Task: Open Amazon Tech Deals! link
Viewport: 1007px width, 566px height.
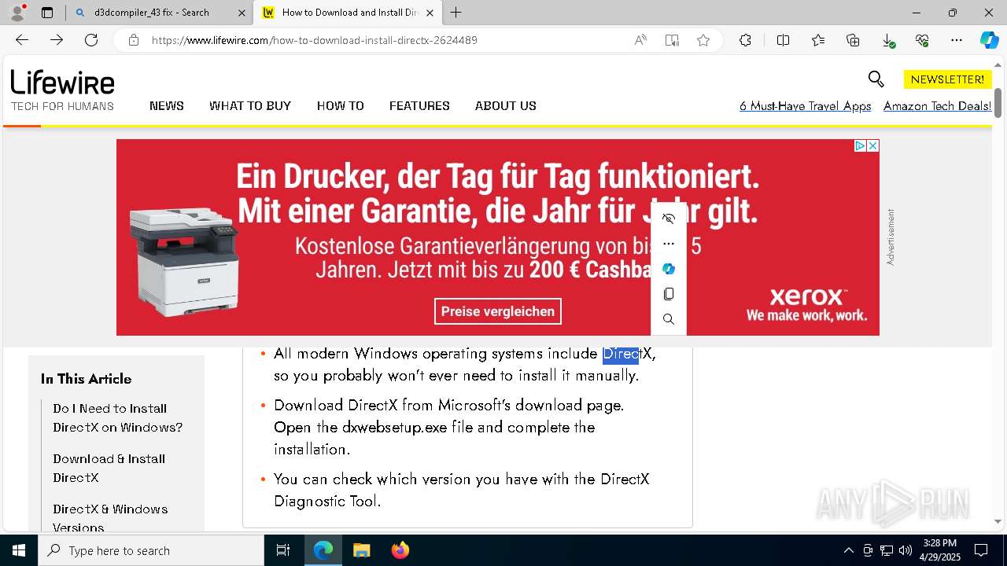Action: [937, 106]
